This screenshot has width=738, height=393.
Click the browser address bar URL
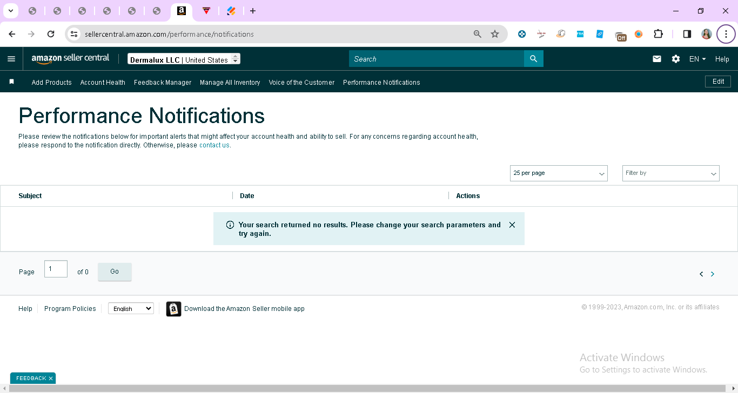(x=169, y=34)
